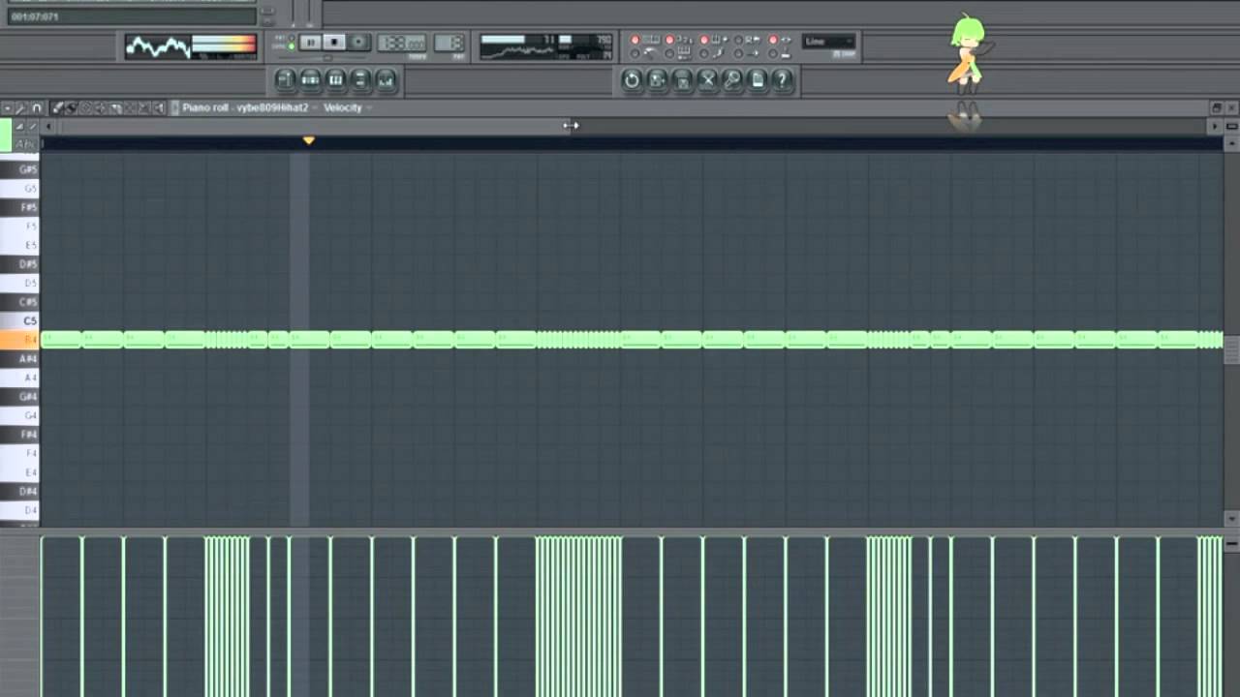Click the undo history round-arrow icon
This screenshot has width=1240, height=697.
click(633, 80)
